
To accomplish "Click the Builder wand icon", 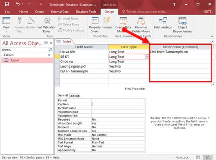I will pyautogui.click(x=31, y=20).
